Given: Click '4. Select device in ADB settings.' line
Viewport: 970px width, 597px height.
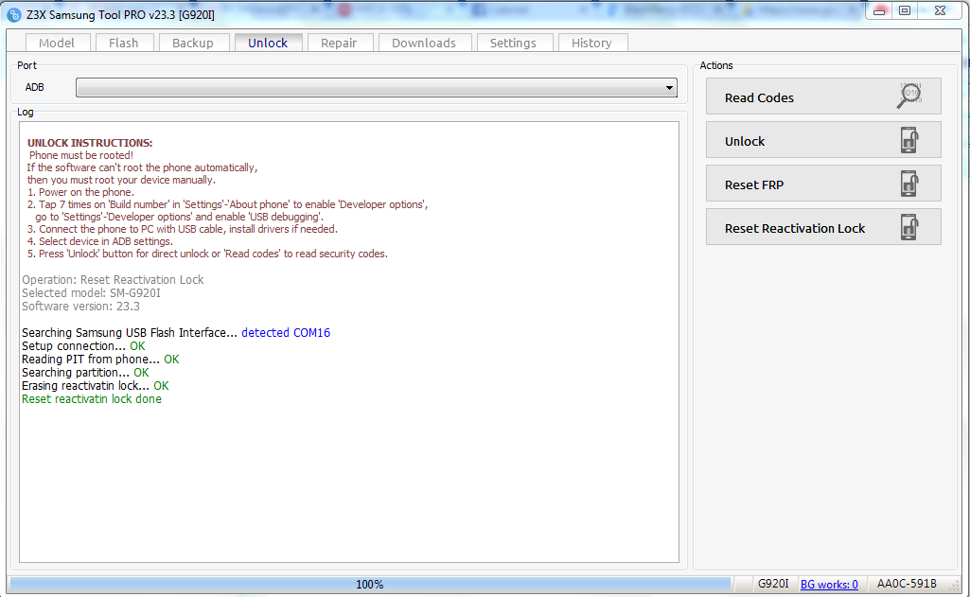Looking at the screenshot, I should 100,241.
